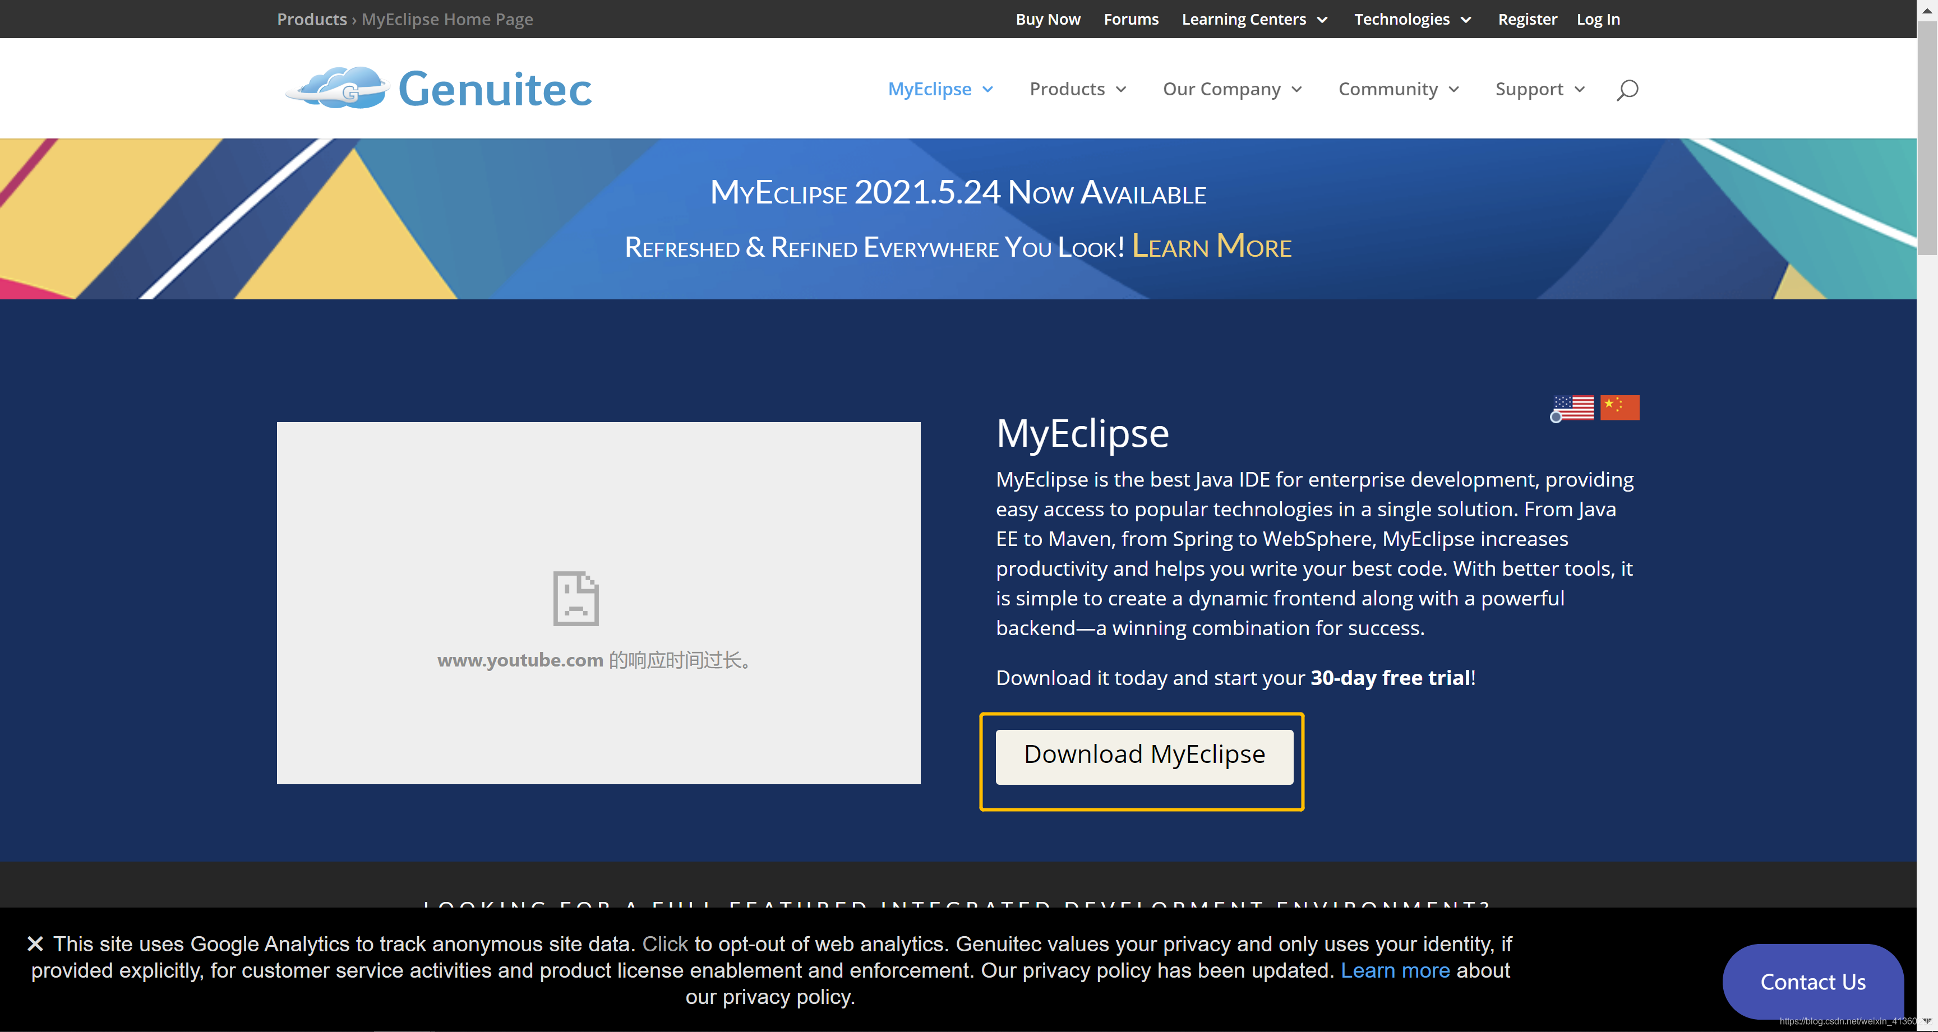Open the Our Company dropdown menu
The image size is (1938, 1032).
point(1231,90)
